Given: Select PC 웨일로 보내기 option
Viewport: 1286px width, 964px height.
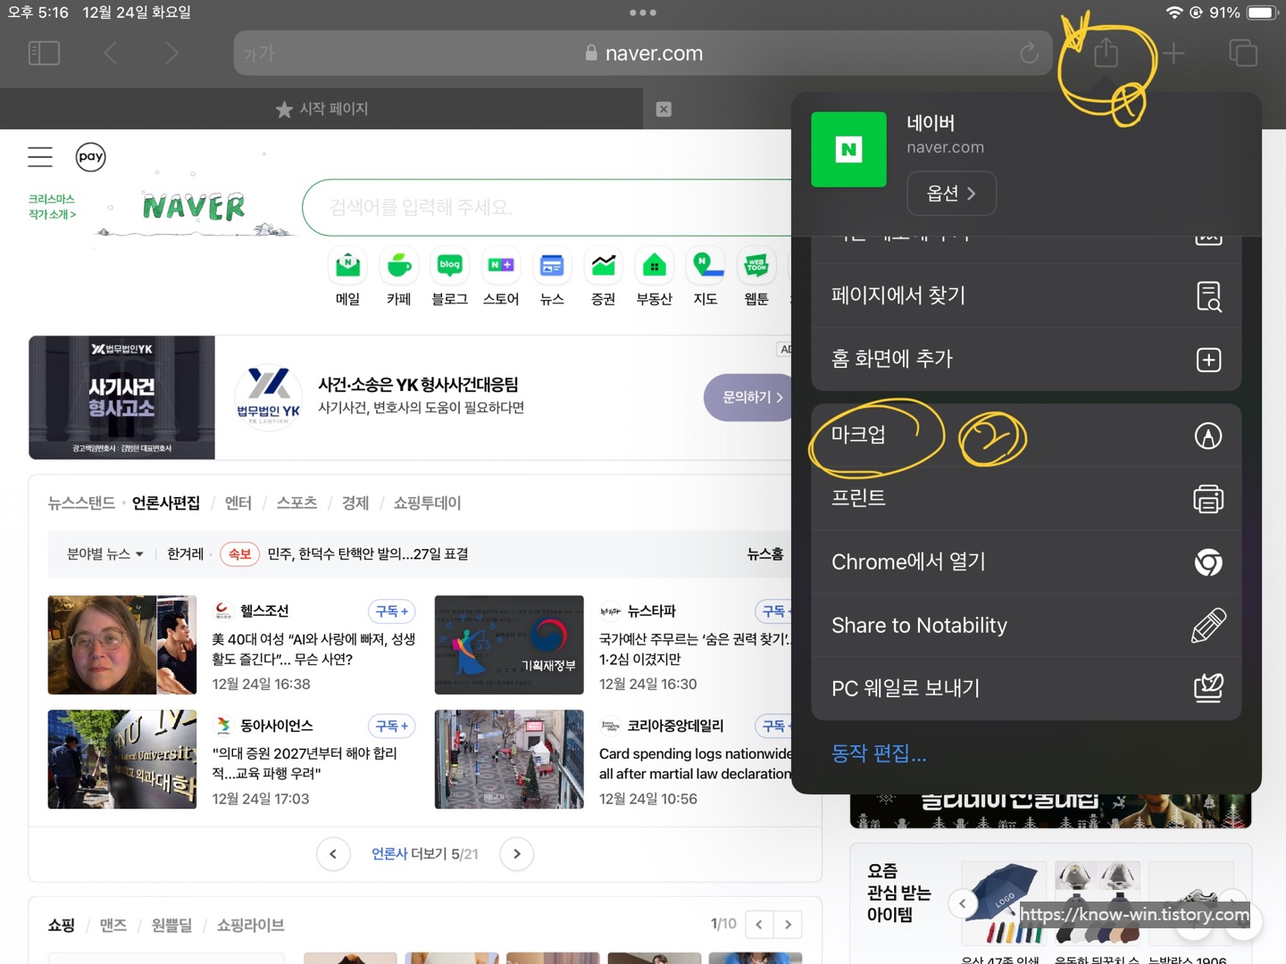Looking at the screenshot, I should [x=1026, y=688].
